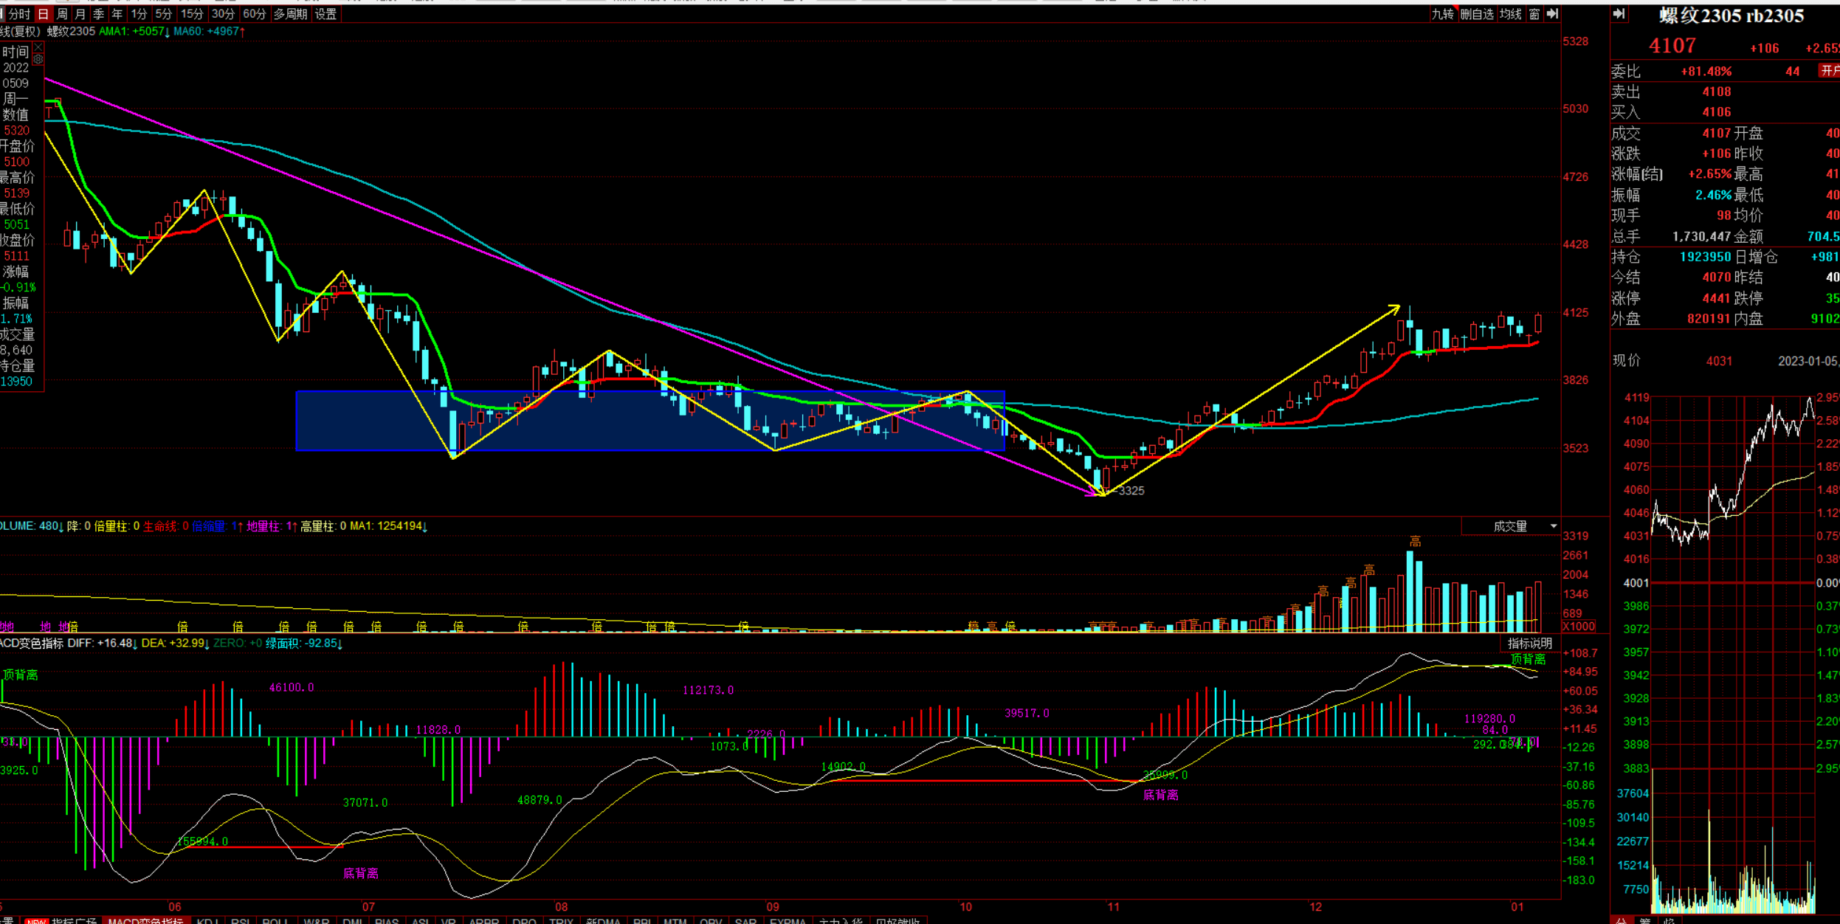Click the 3325 low price label
Image resolution: width=1840 pixels, height=924 pixels.
pyautogui.click(x=1131, y=491)
